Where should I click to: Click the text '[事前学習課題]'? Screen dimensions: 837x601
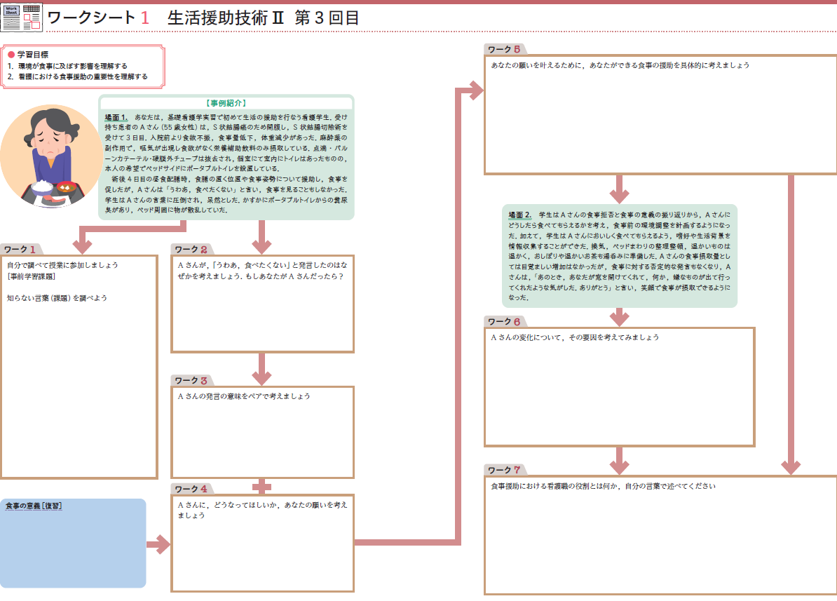point(31,276)
